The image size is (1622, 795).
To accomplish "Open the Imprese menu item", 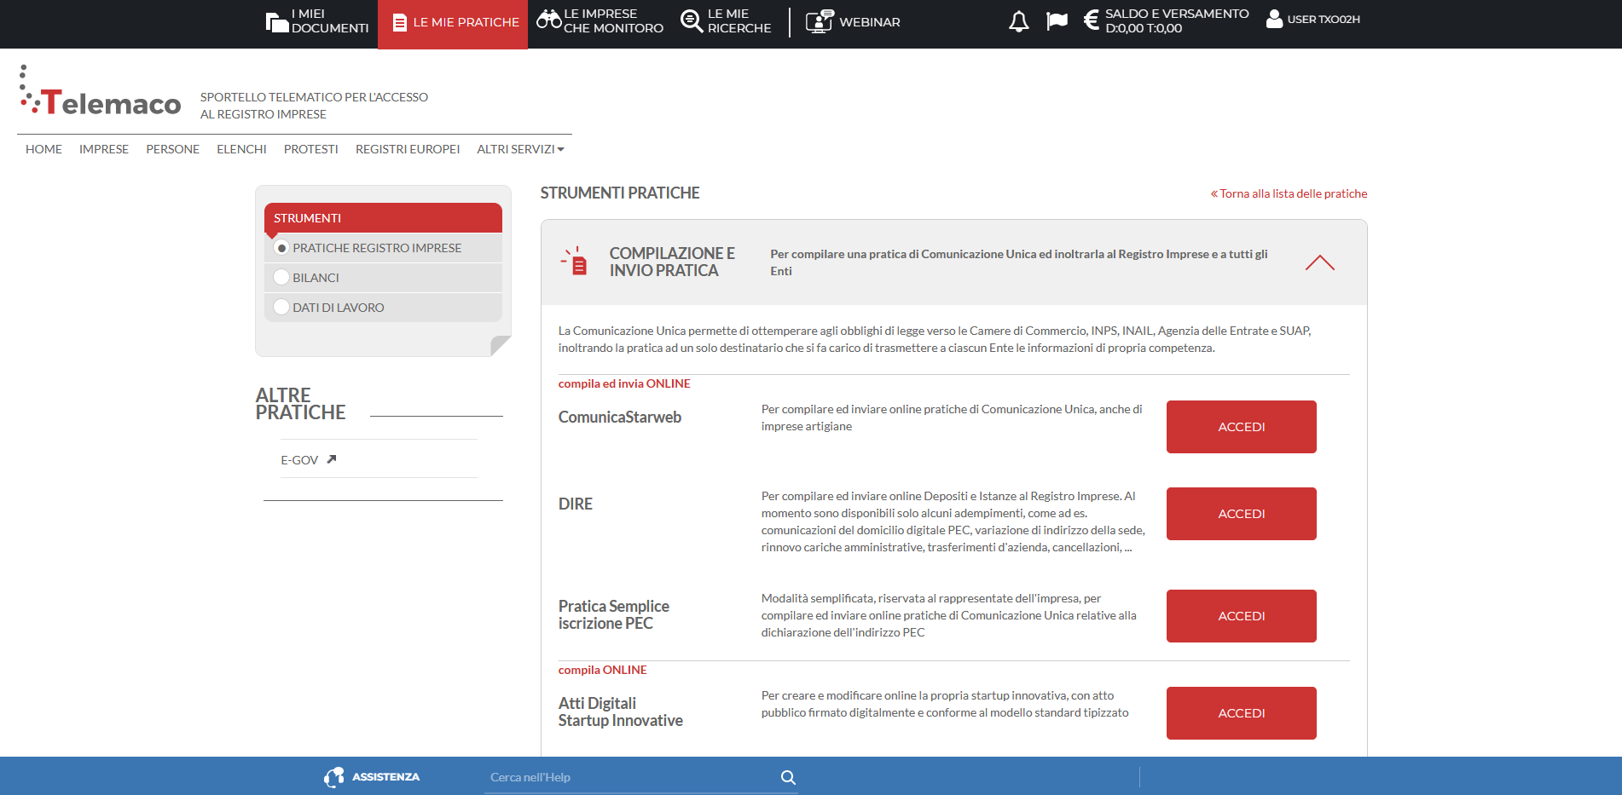I will [104, 149].
